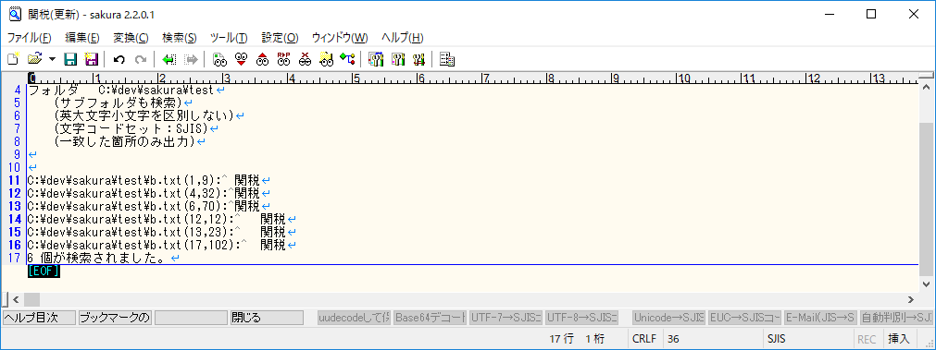This screenshot has width=936, height=350.
Task: Click the vertical scrollbar up arrow
Action: pos(927,88)
